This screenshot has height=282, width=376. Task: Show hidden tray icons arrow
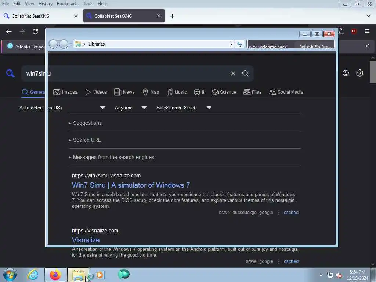321,275
